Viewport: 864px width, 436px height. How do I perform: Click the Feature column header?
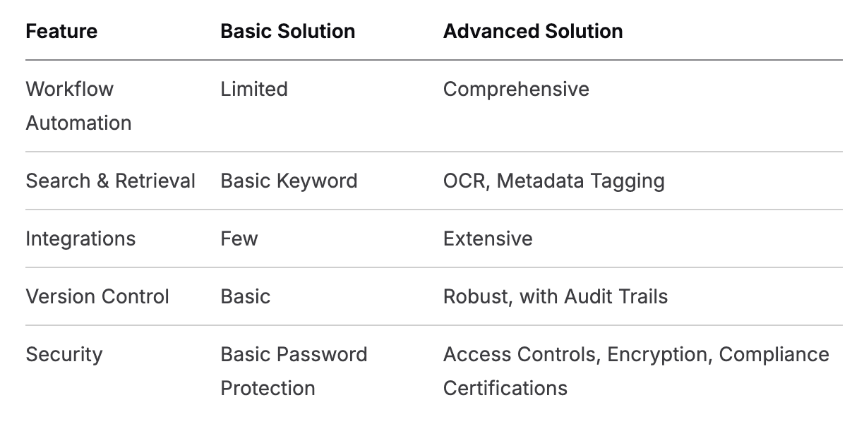point(61,31)
